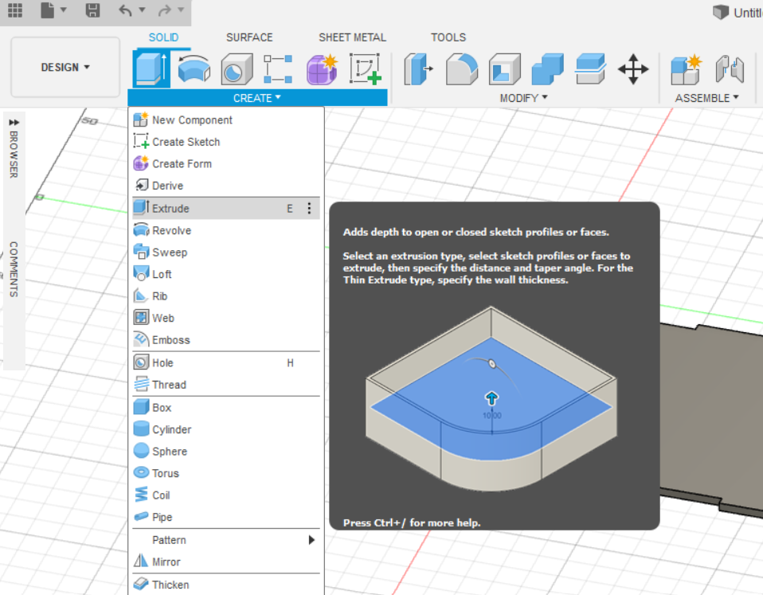Undo the last action
Viewport: 763px width, 595px height.
coord(125,10)
